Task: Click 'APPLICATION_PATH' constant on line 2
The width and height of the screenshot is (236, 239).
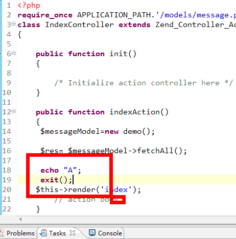Action: click(114, 15)
